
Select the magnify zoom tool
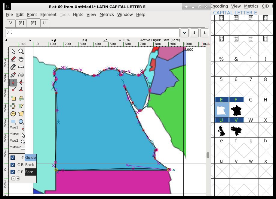(x=21, y=52)
